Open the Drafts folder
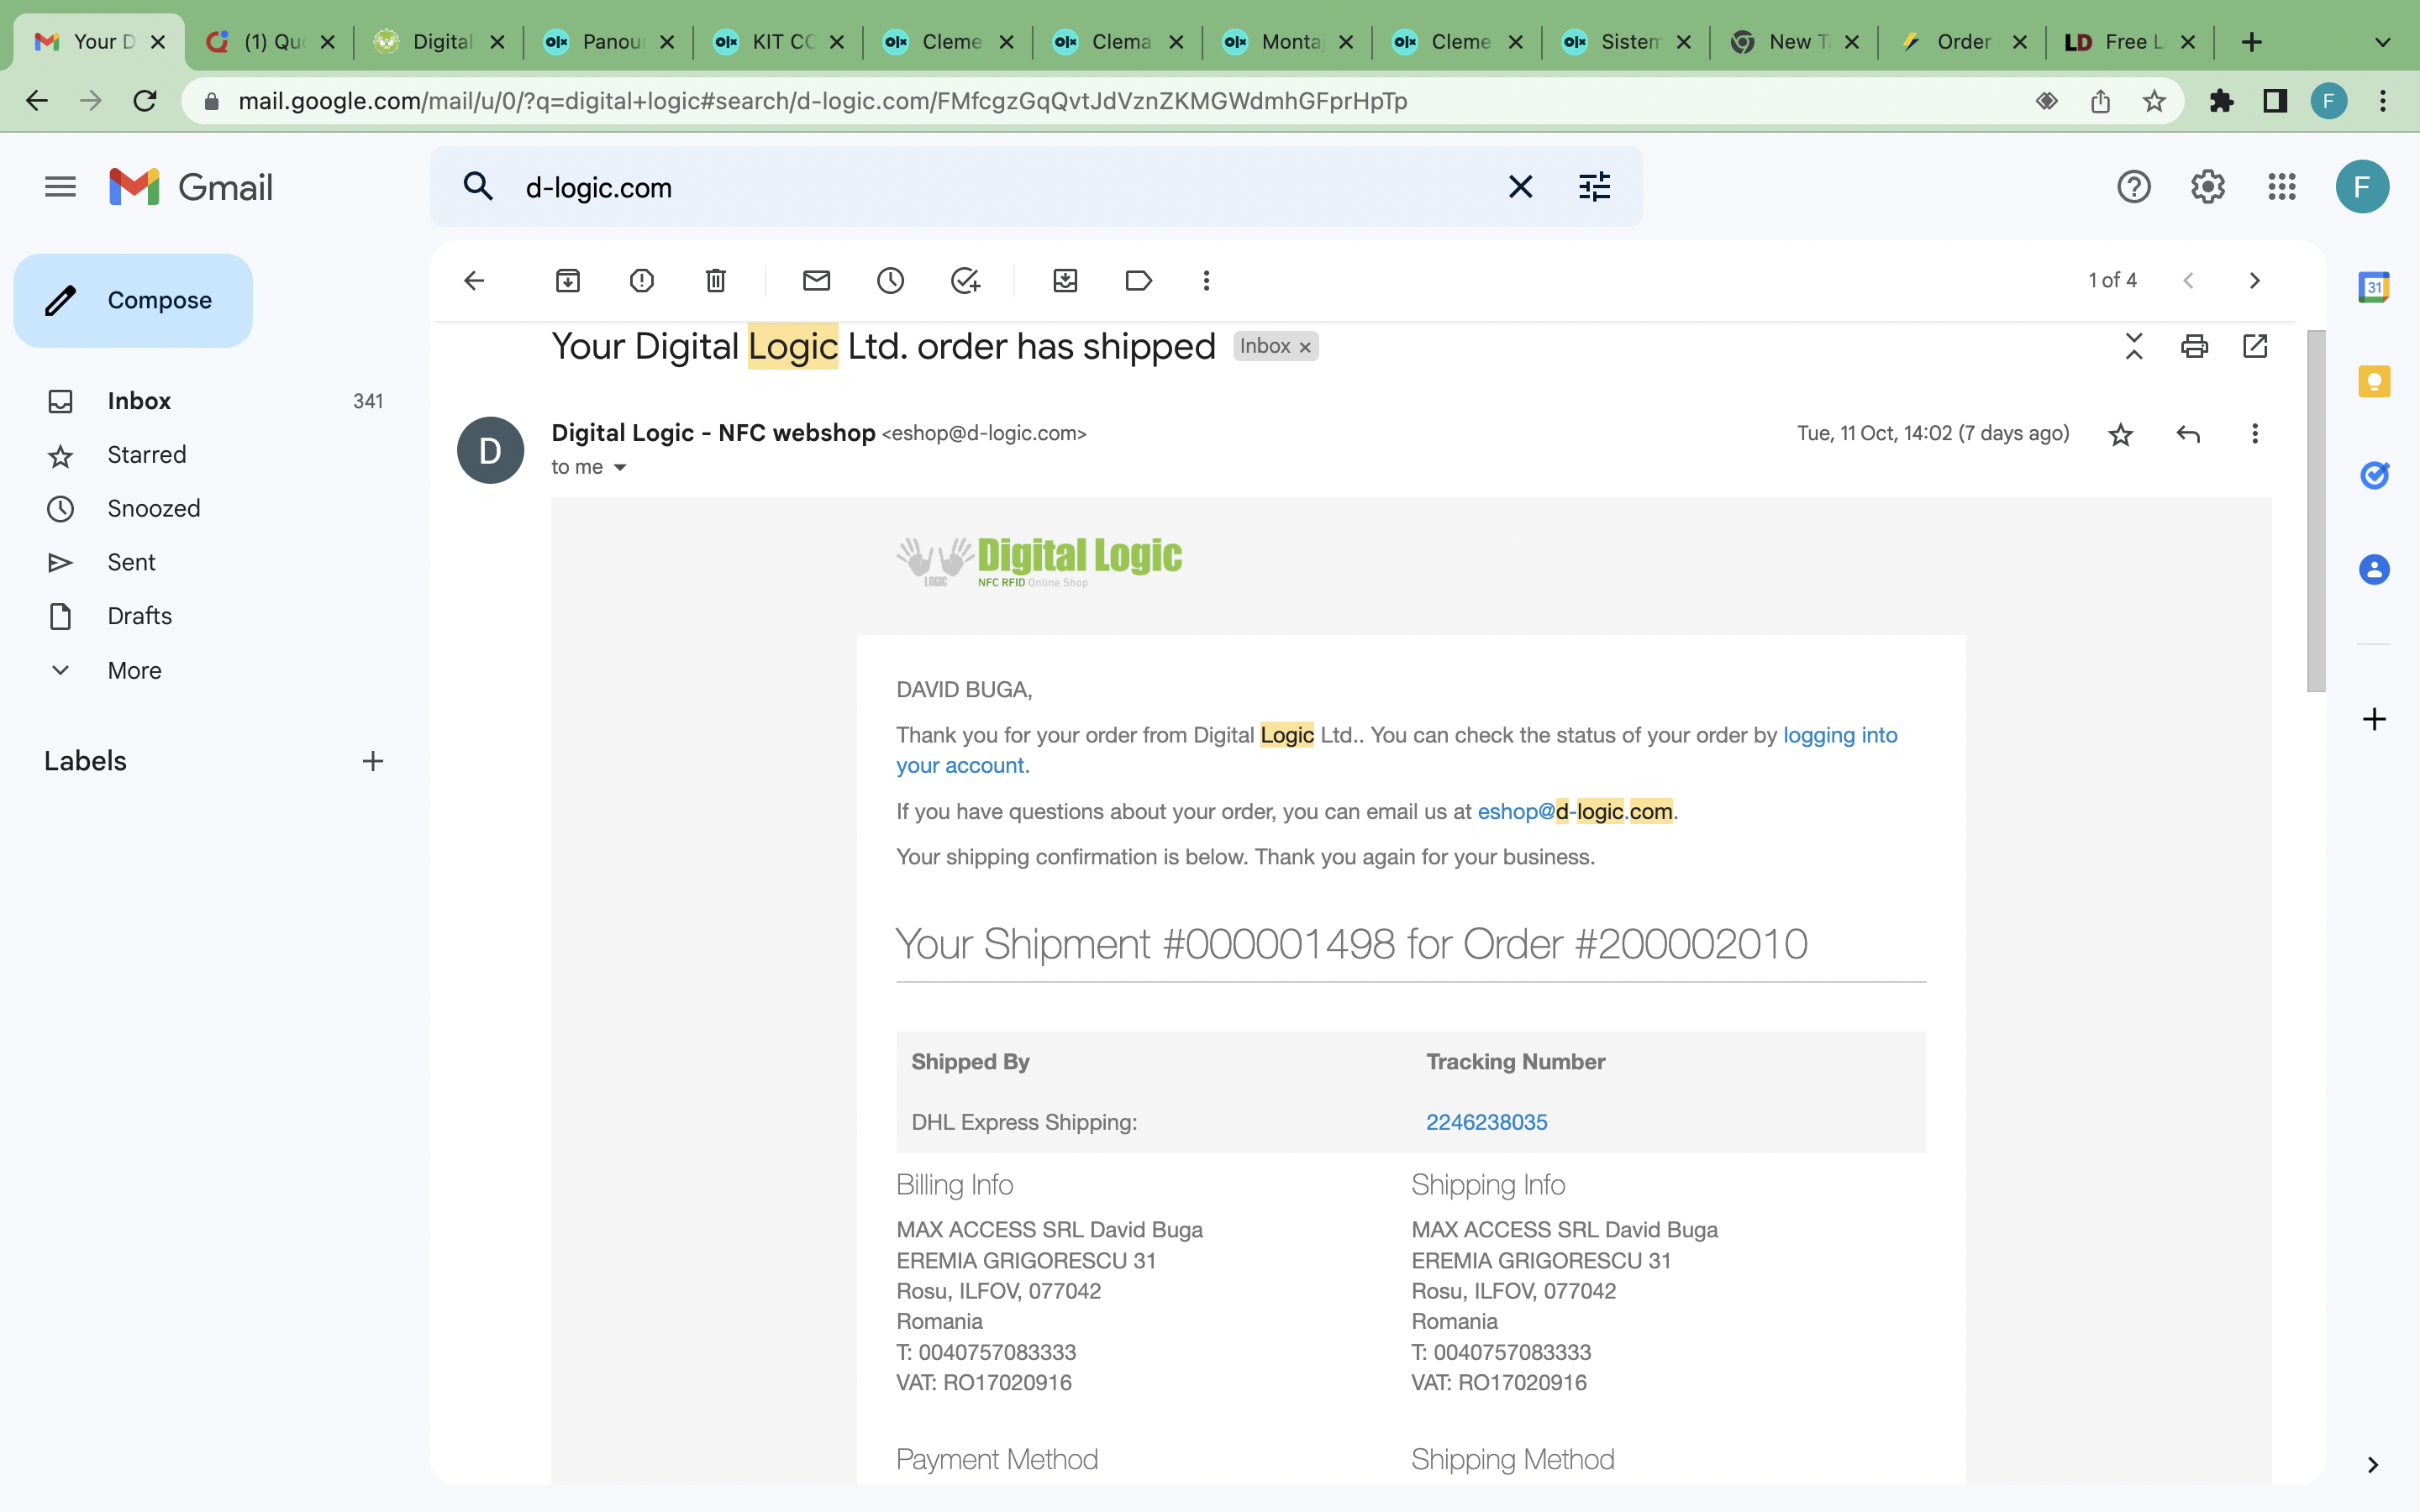Image resolution: width=2420 pixels, height=1512 pixels. (x=214, y=616)
